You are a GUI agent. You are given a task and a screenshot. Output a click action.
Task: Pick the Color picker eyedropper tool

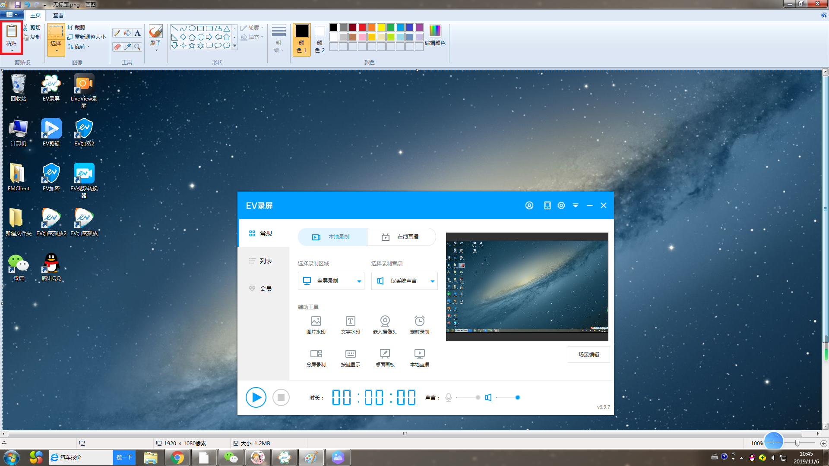(x=127, y=47)
